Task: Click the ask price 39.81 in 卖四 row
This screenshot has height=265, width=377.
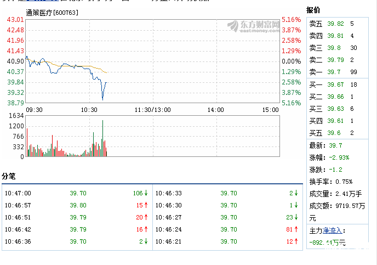Action: pos(335,36)
